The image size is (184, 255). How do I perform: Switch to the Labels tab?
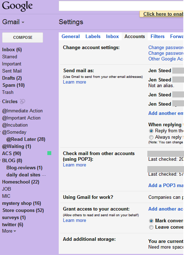[x=93, y=36]
